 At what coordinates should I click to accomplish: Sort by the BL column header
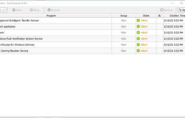[160, 16]
